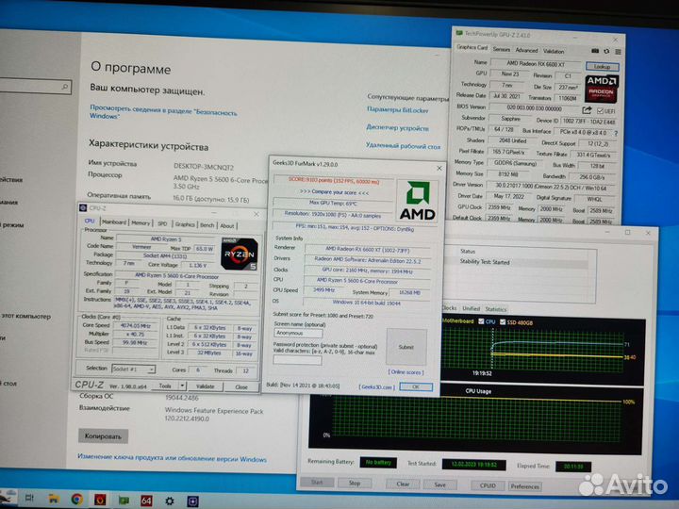
Task: Open the Параметры BitLocker link
Action: tap(398, 110)
